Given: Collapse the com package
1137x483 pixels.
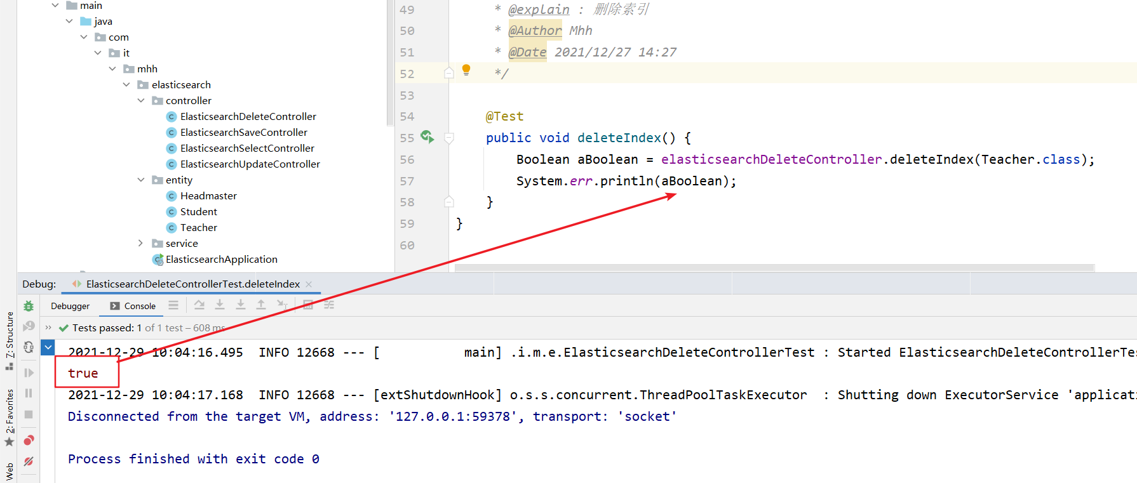Looking at the screenshot, I should [x=84, y=37].
